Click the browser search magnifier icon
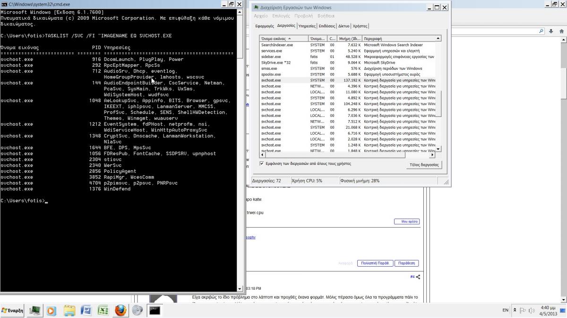 pyautogui.click(x=541, y=31)
